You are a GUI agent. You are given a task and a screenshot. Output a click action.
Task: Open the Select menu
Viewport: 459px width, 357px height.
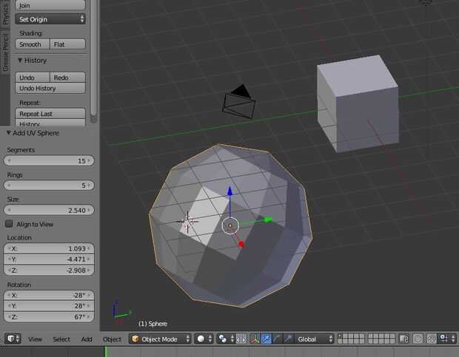click(61, 339)
